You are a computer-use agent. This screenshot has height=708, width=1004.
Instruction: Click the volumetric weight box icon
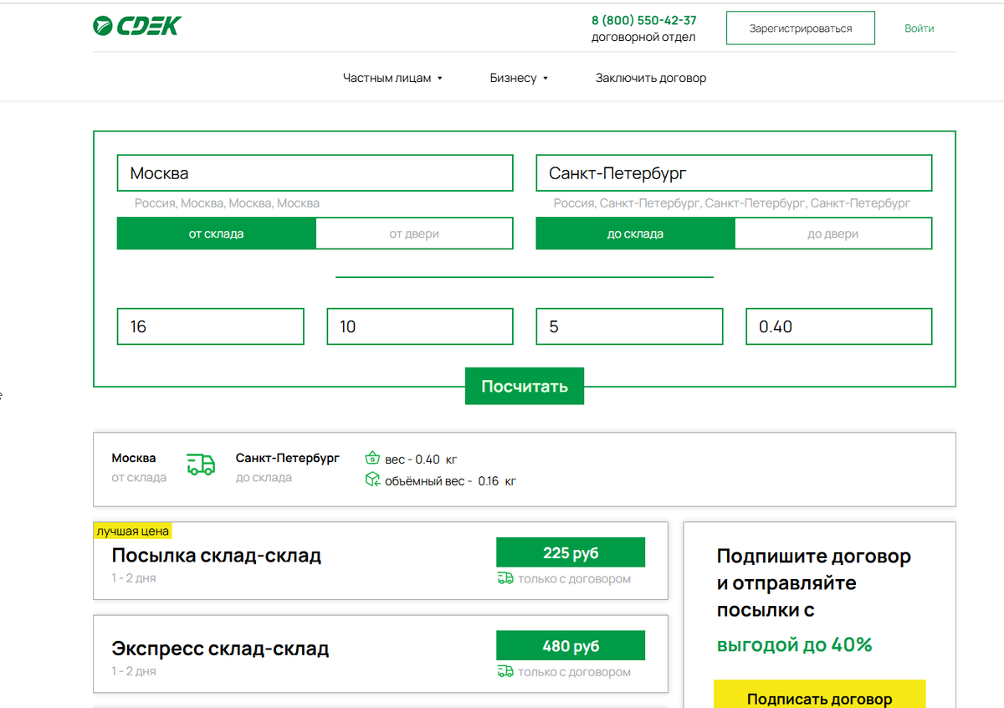click(x=372, y=480)
